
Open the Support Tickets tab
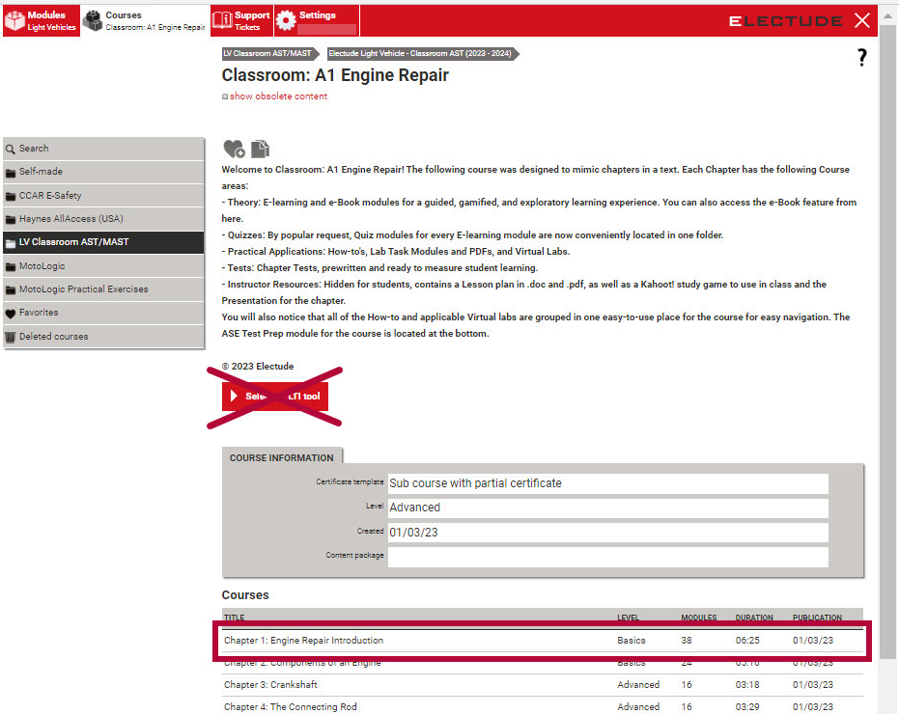242,20
